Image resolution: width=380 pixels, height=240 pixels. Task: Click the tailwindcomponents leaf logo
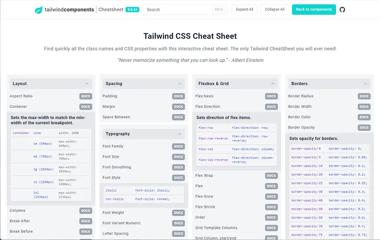pyautogui.click(x=38, y=10)
